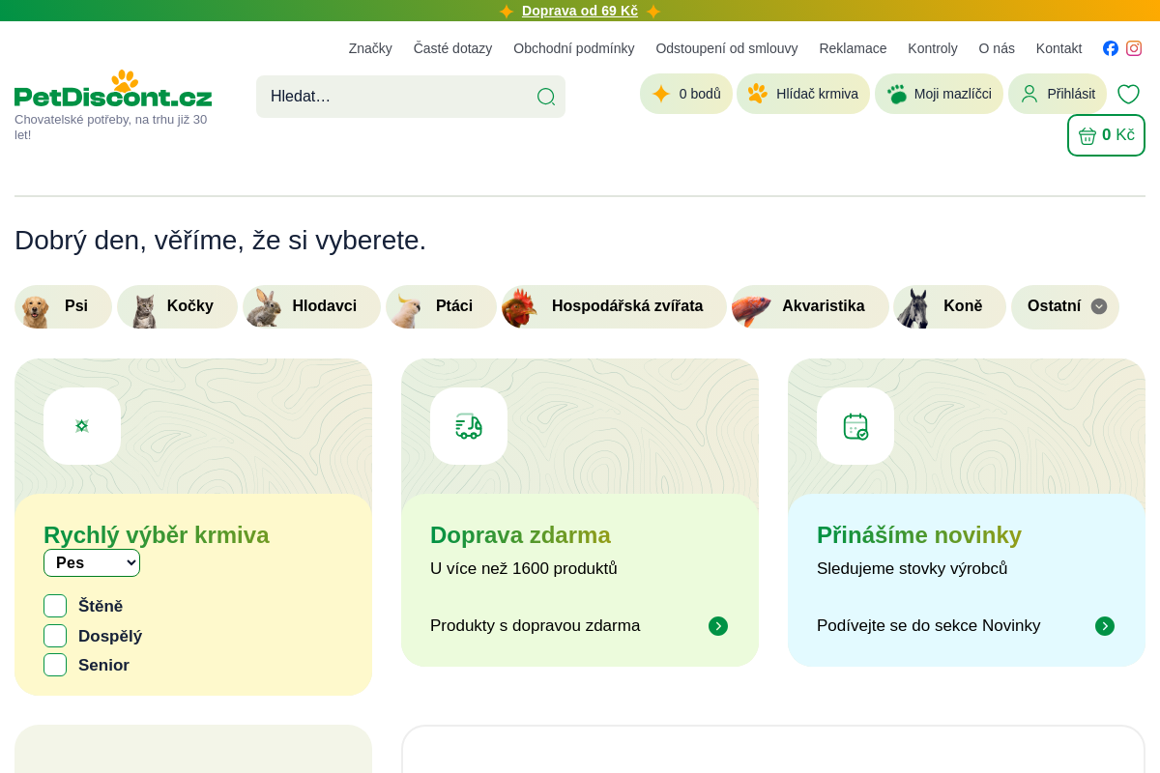Open the Koně category
1160x773 pixels.
click(949, 306)
